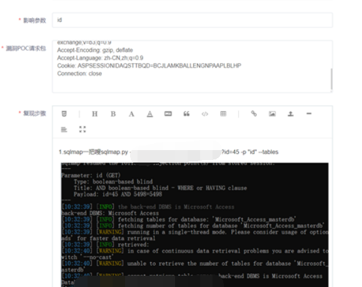Click the 影响参数 field label
The image size is (362, 287).
coord(34,20)
